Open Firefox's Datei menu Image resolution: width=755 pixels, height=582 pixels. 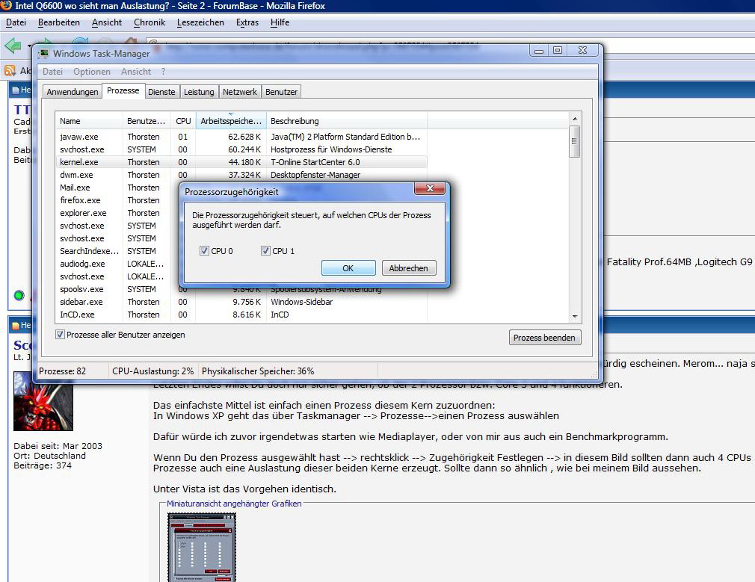pyautogui.click(x=16, y=22)
